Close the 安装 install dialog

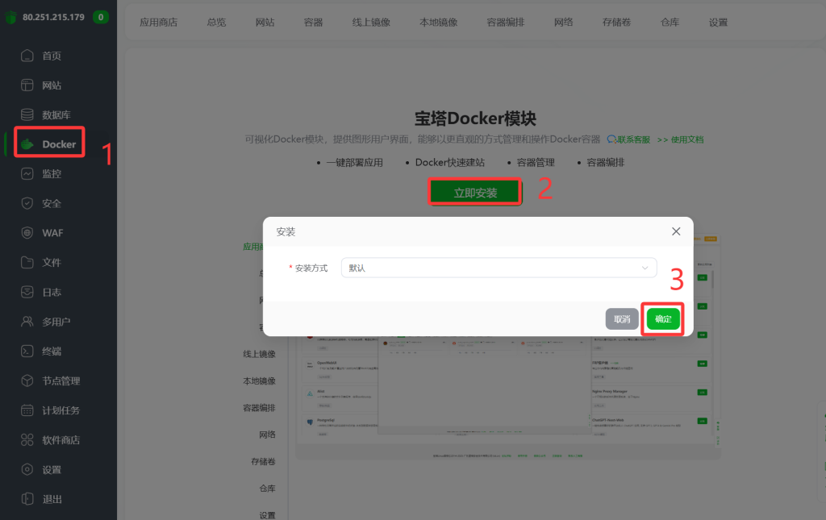pos(676,231)
